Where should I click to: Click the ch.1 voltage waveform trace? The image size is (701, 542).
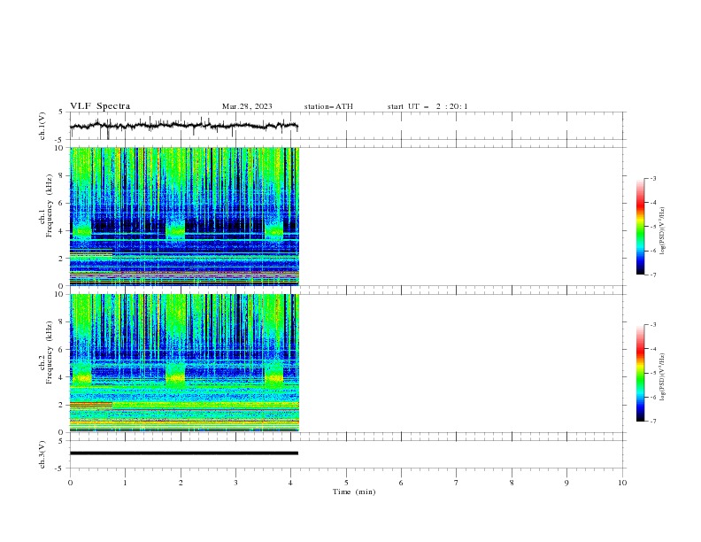tap(184, 126)
